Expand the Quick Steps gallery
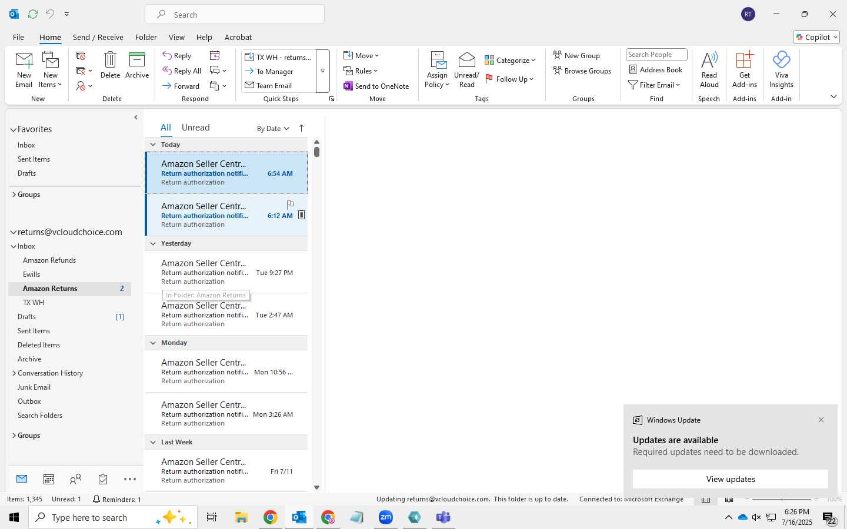 [322, 71]
